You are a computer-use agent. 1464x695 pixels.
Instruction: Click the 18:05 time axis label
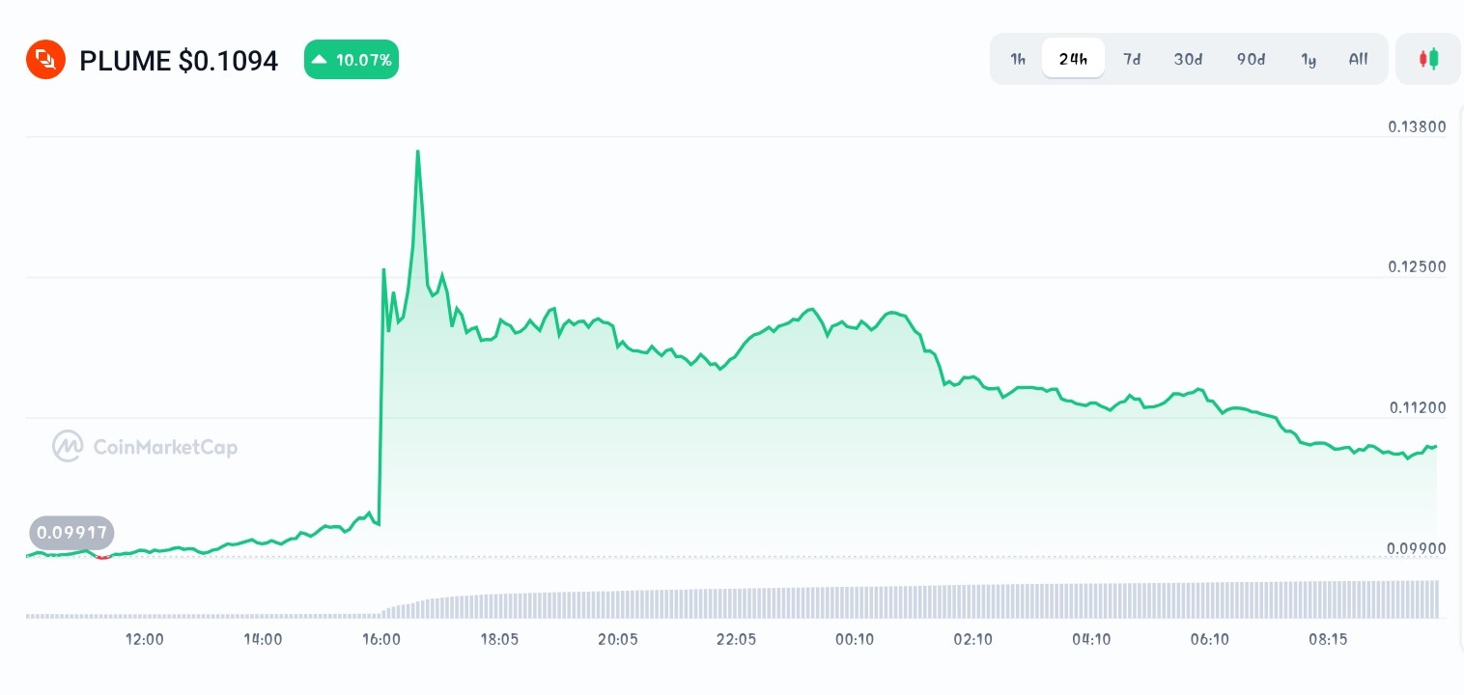coord(499,639)
